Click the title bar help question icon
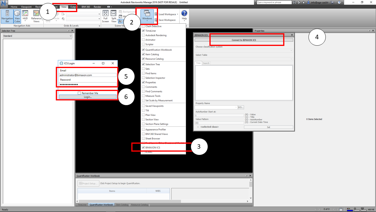Image resolution: width=376 pixels, height=212 pixels. pos(339,2)
